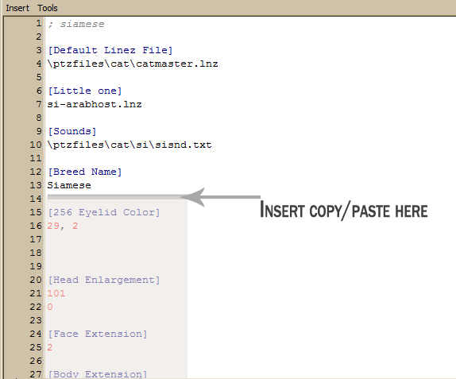Viewport: 456px width, 379px height.
Task: Click the value 2 on line 25
Action: [x=50, y=347]
